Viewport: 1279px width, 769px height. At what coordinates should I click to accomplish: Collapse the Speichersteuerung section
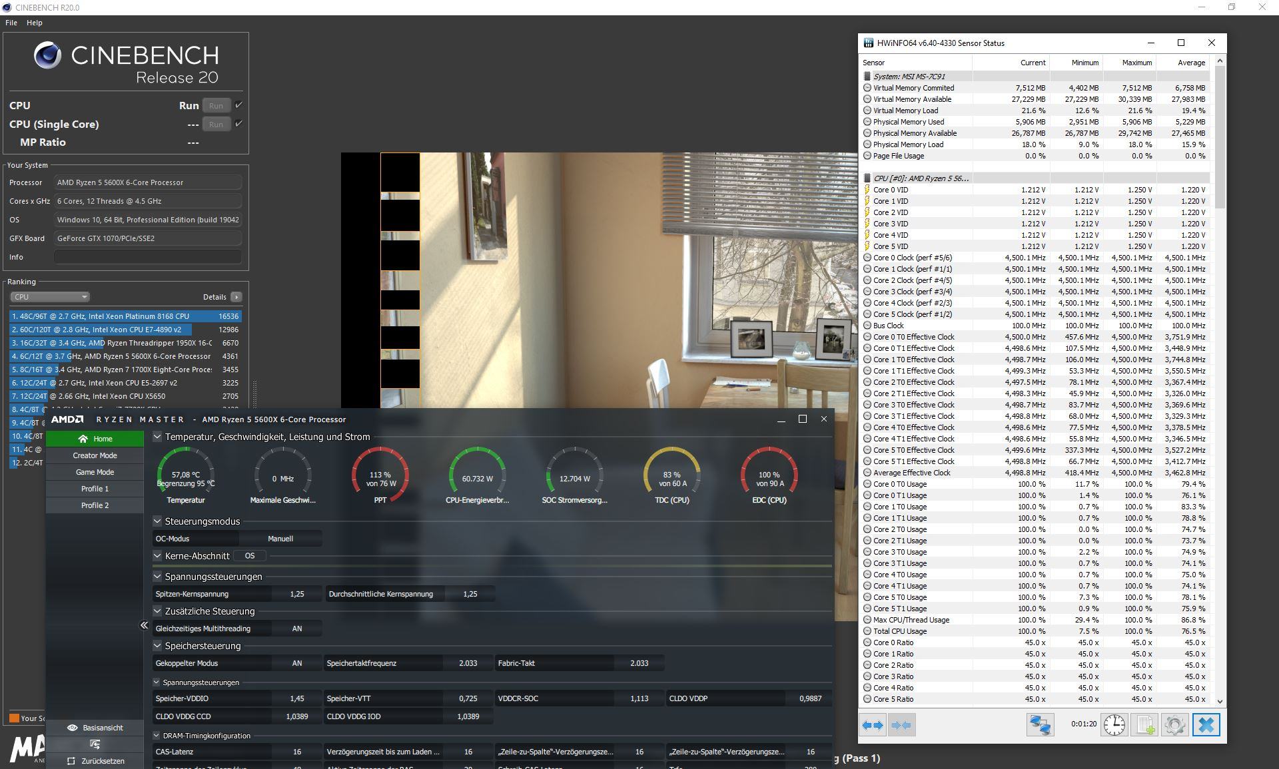(157, 646)
